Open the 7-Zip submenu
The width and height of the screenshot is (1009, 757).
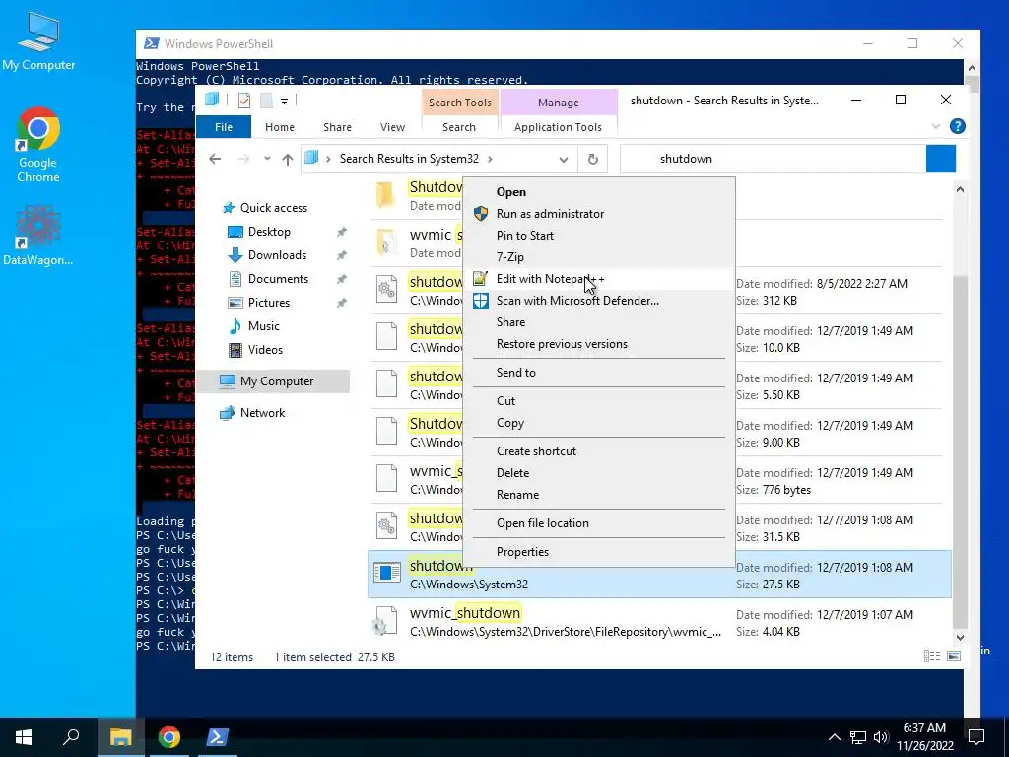point(599,257)
